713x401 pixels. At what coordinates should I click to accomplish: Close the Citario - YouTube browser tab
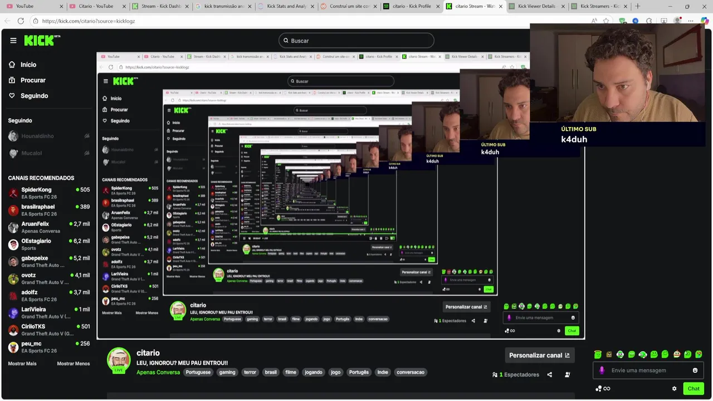tap(124, 6)
